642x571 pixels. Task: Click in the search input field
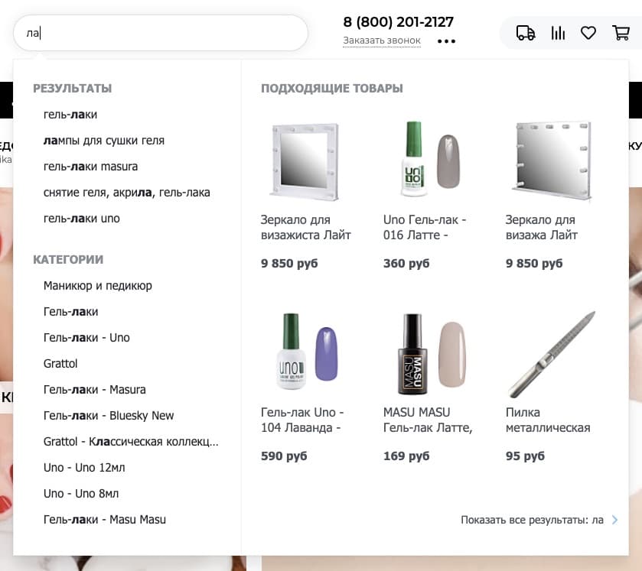[161, 33]
